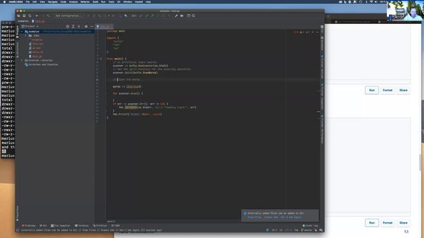This screenshot has width=424, height=238.
Task: Click the volume icon in menu bar
Action: click(376, 1)
